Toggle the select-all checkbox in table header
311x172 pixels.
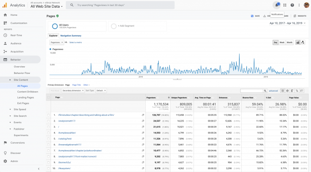pyautogui.click(x=49, y=97)
